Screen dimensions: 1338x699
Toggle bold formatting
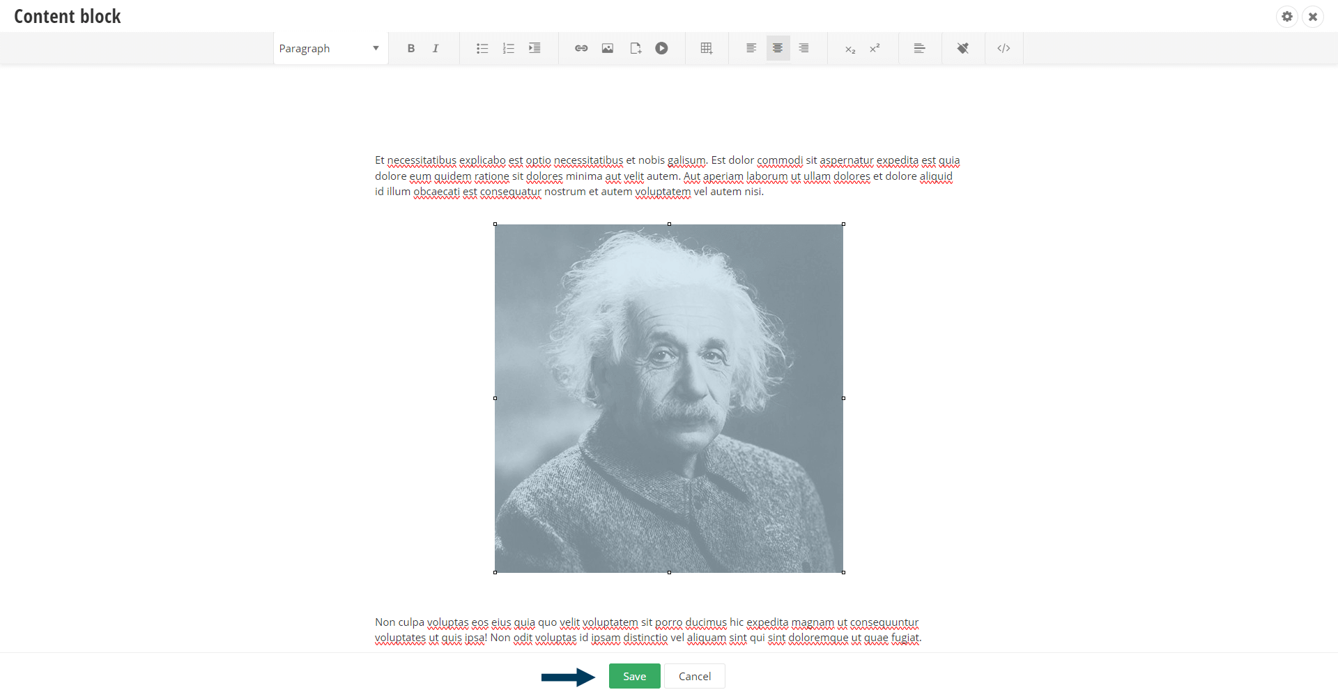pos(411,48)
